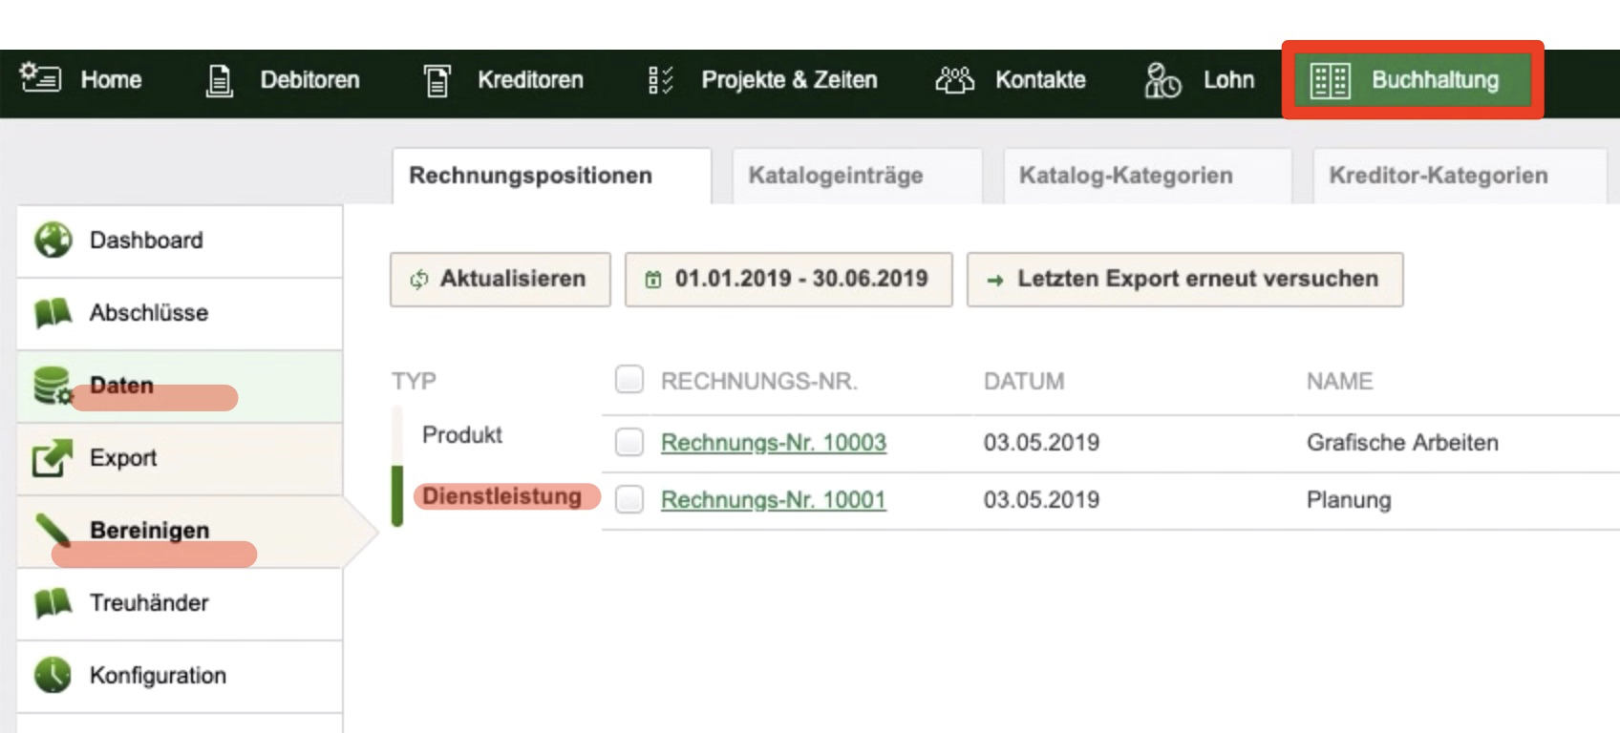Check the box for Rechnungs-Nr. 10001
The height and width of the screenshot is (733, 1620).
click(x=629, y=499)
